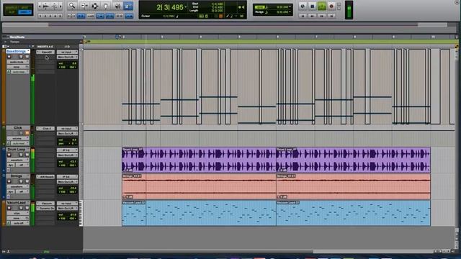Open Drum Loop input path selector
The image size is (461, 259).
[67, 150]
